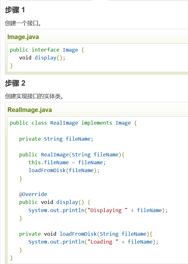Click the heading "步骤 2"
188x264 pixels.
(x=15, y=83)
